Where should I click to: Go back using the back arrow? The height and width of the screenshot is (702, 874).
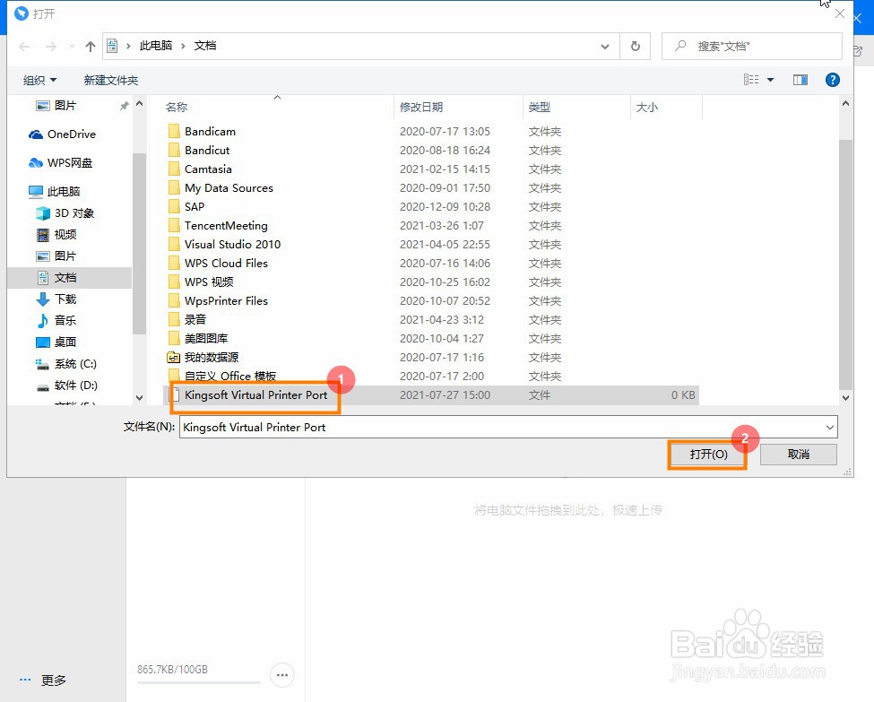[24, 47]
